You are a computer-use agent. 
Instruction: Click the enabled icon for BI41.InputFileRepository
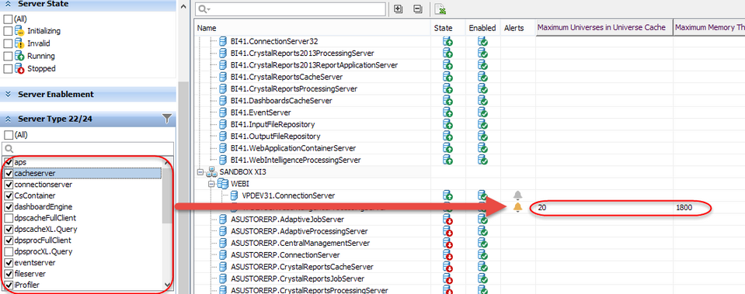point(482,124)
